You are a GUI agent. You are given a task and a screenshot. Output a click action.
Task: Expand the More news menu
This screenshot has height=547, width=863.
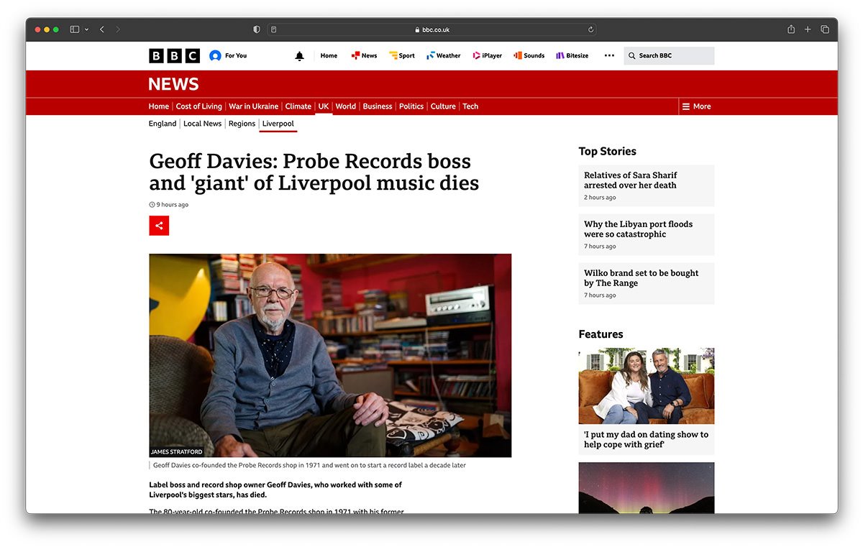tap(696, 106)
